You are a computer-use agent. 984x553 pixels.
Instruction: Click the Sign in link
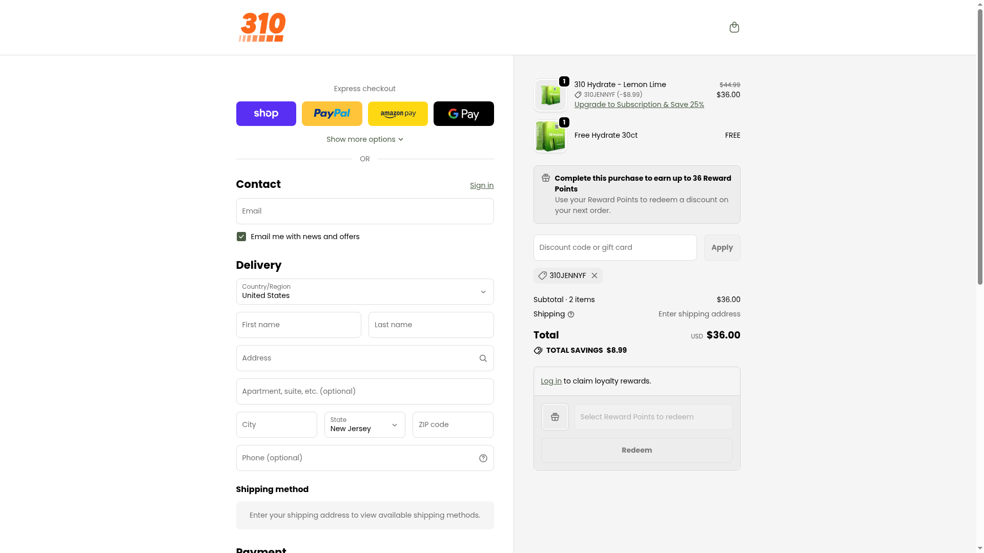coord(482,185)
